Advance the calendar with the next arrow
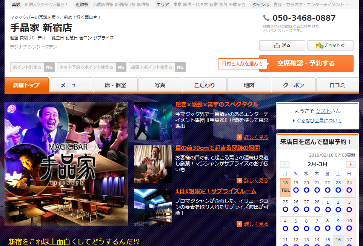This screenshot has width=363, height=246. 351,165
